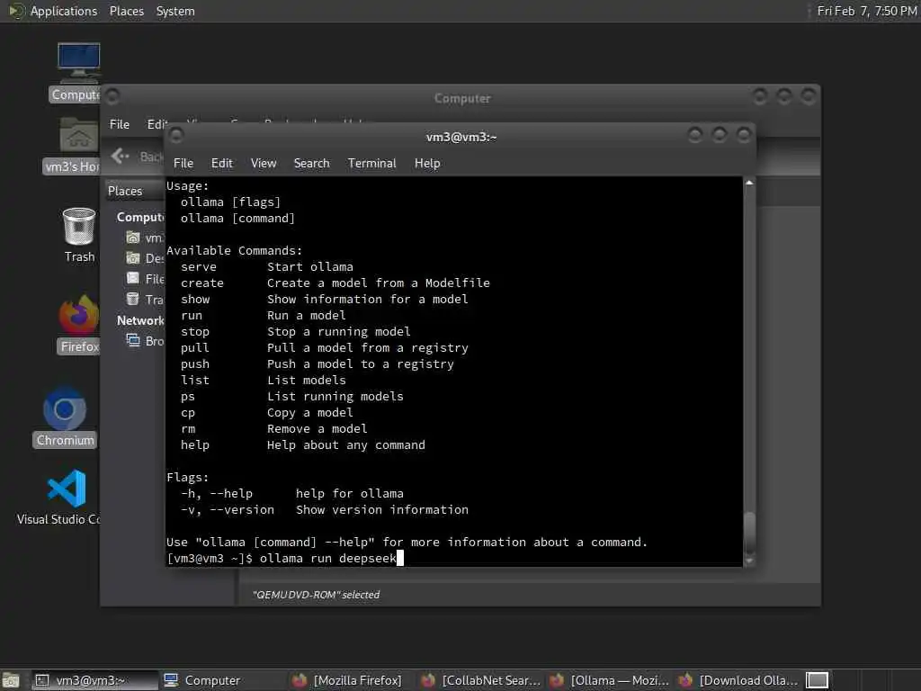
Task: Click '-v, --version' flag text
Action: [x=228, y=510]
